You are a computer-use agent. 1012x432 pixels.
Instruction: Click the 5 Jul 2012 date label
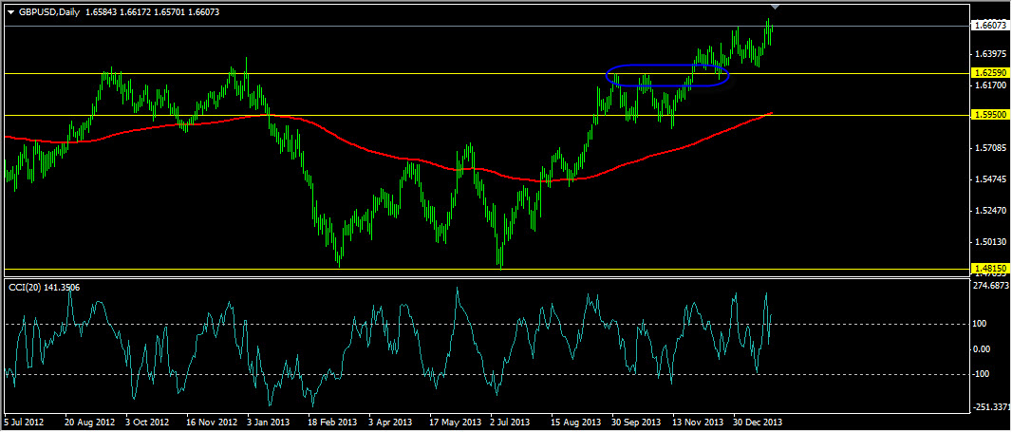tap(24, 423)
